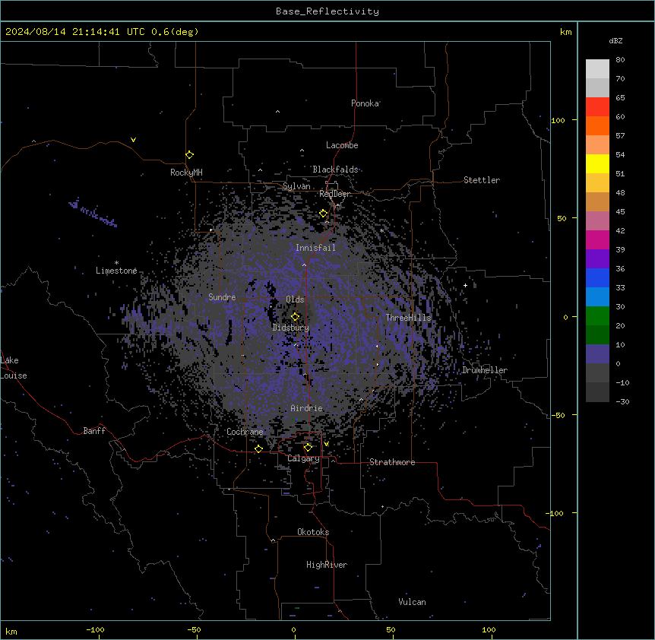The width and height of the screenshot is (655, 640).
Task: Click the yellow 51-54 dBZ legend swatch
Action: [597, 163]
